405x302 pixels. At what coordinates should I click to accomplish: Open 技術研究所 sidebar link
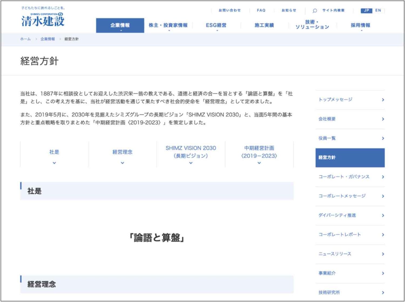click(x=350, y=293)
